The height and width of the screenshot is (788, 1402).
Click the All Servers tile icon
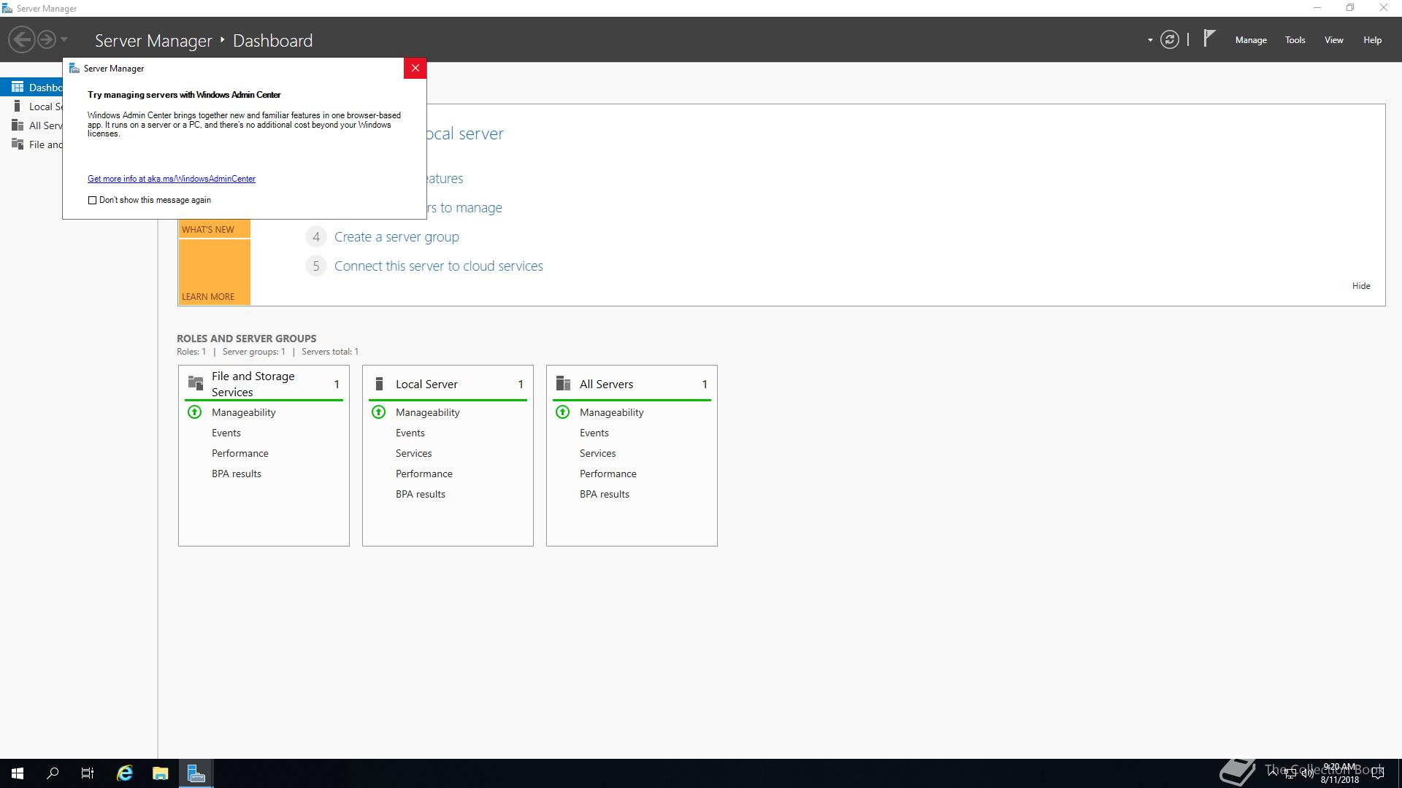coord(563,384)
